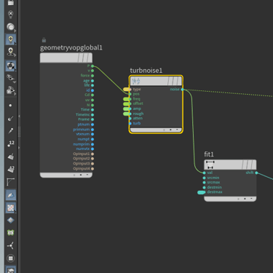Click the ptnum output port
This screenshot has height=273, width=273.
[92, 124]
